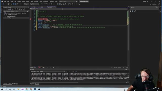Switch to the Console [from metadata] tab
The height and width of the screenshot is (91, 162).
36,7
